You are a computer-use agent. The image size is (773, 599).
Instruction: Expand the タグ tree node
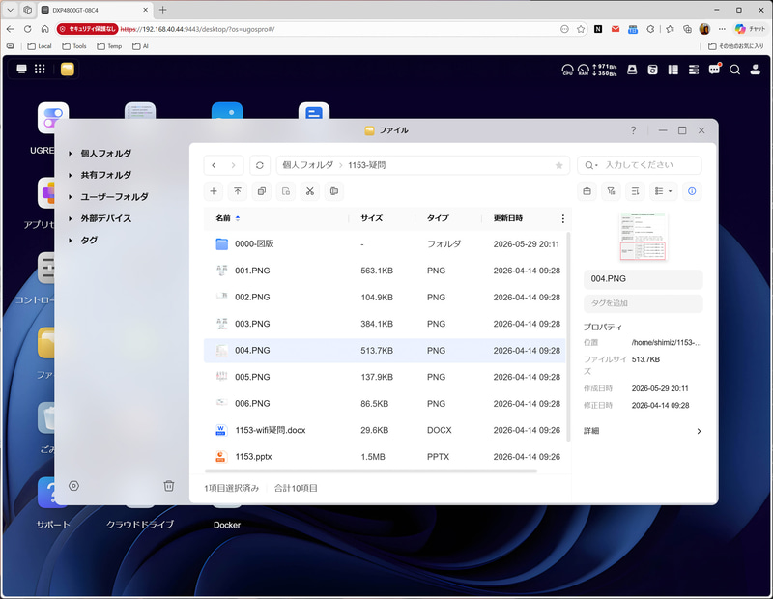point(71,241)
